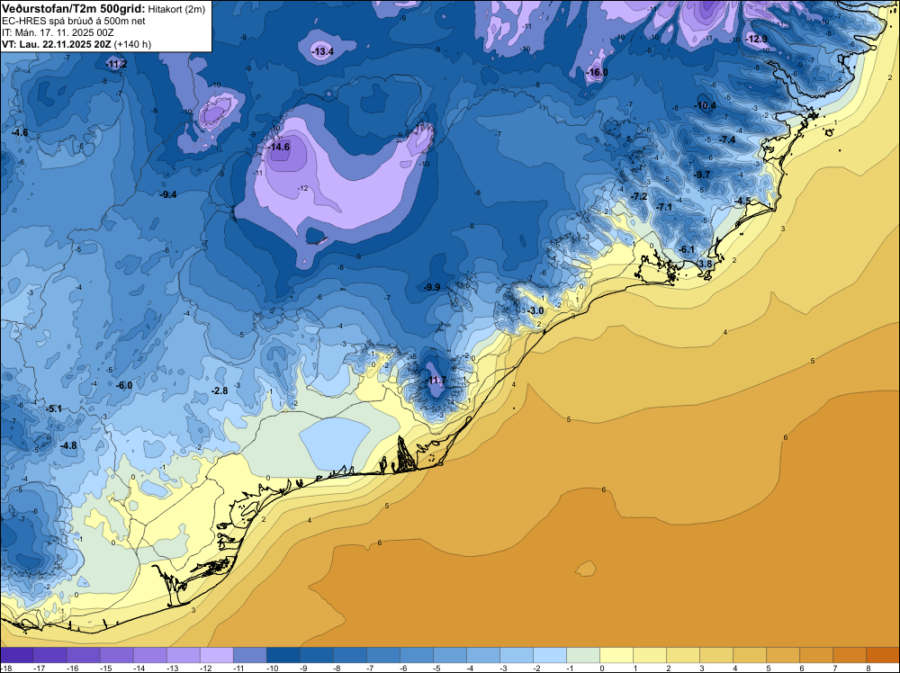The image size is (900, 673).
Task: Click the 3.8 coastal temperature value
Action: pyautogui.click(x=706, y=264)
